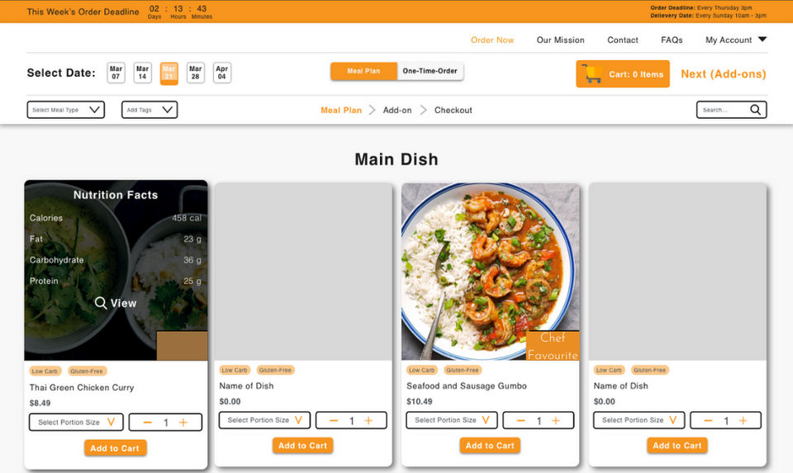Open portion size dropdown for Thai Green Chicken Curry
This screenshot has width=793, height=473.
click(76, 423)
